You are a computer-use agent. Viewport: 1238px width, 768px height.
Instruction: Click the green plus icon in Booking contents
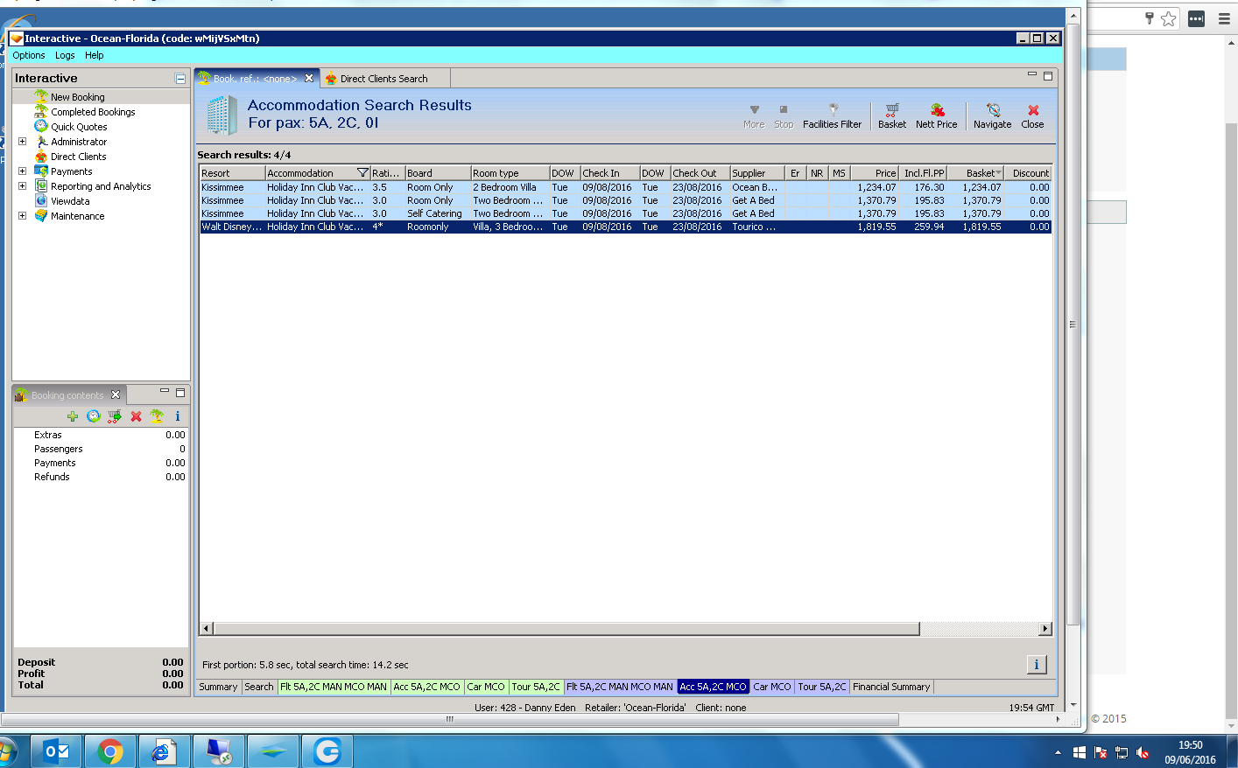pyautogui.click(x=73, y=416)
